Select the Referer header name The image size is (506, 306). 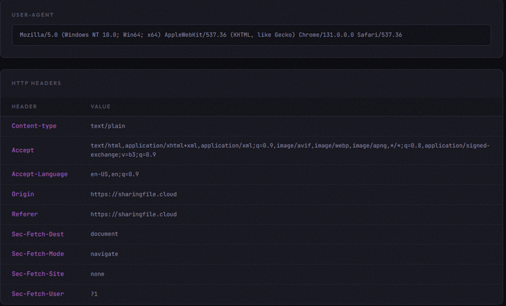(25, 214)
